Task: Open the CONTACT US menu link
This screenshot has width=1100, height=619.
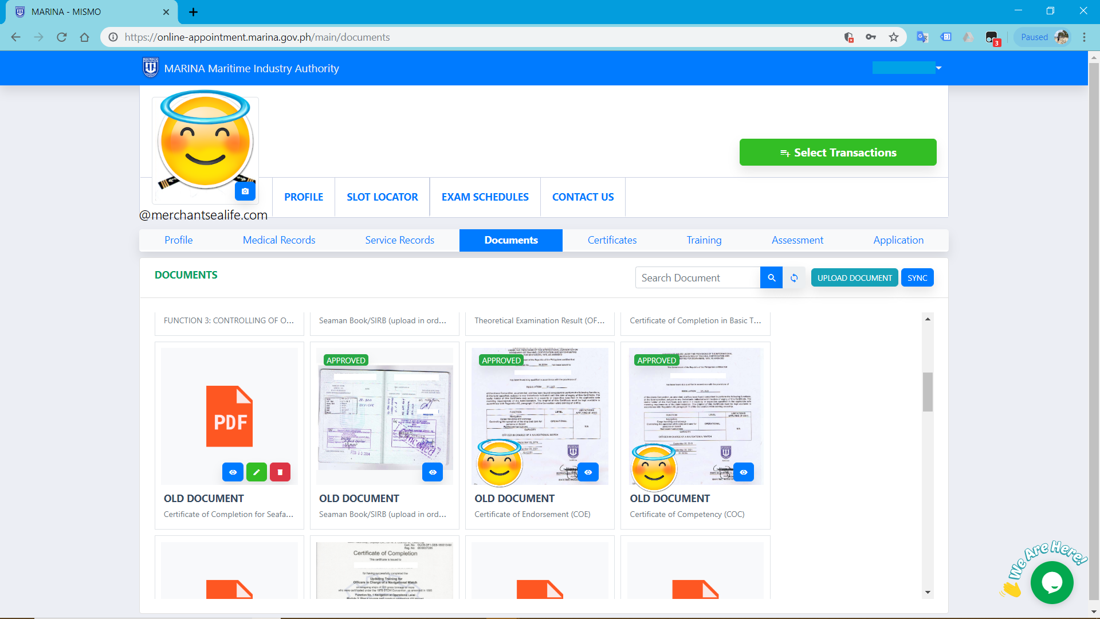Action: coord(583,197)
